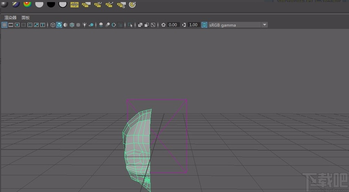Click the exposure value field 0.00
Screen dimensions: 349x192
click(173, 25)
